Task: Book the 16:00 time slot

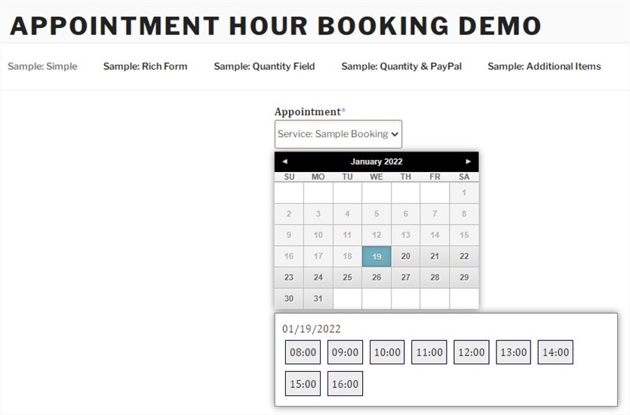Action: click(345, 383)
